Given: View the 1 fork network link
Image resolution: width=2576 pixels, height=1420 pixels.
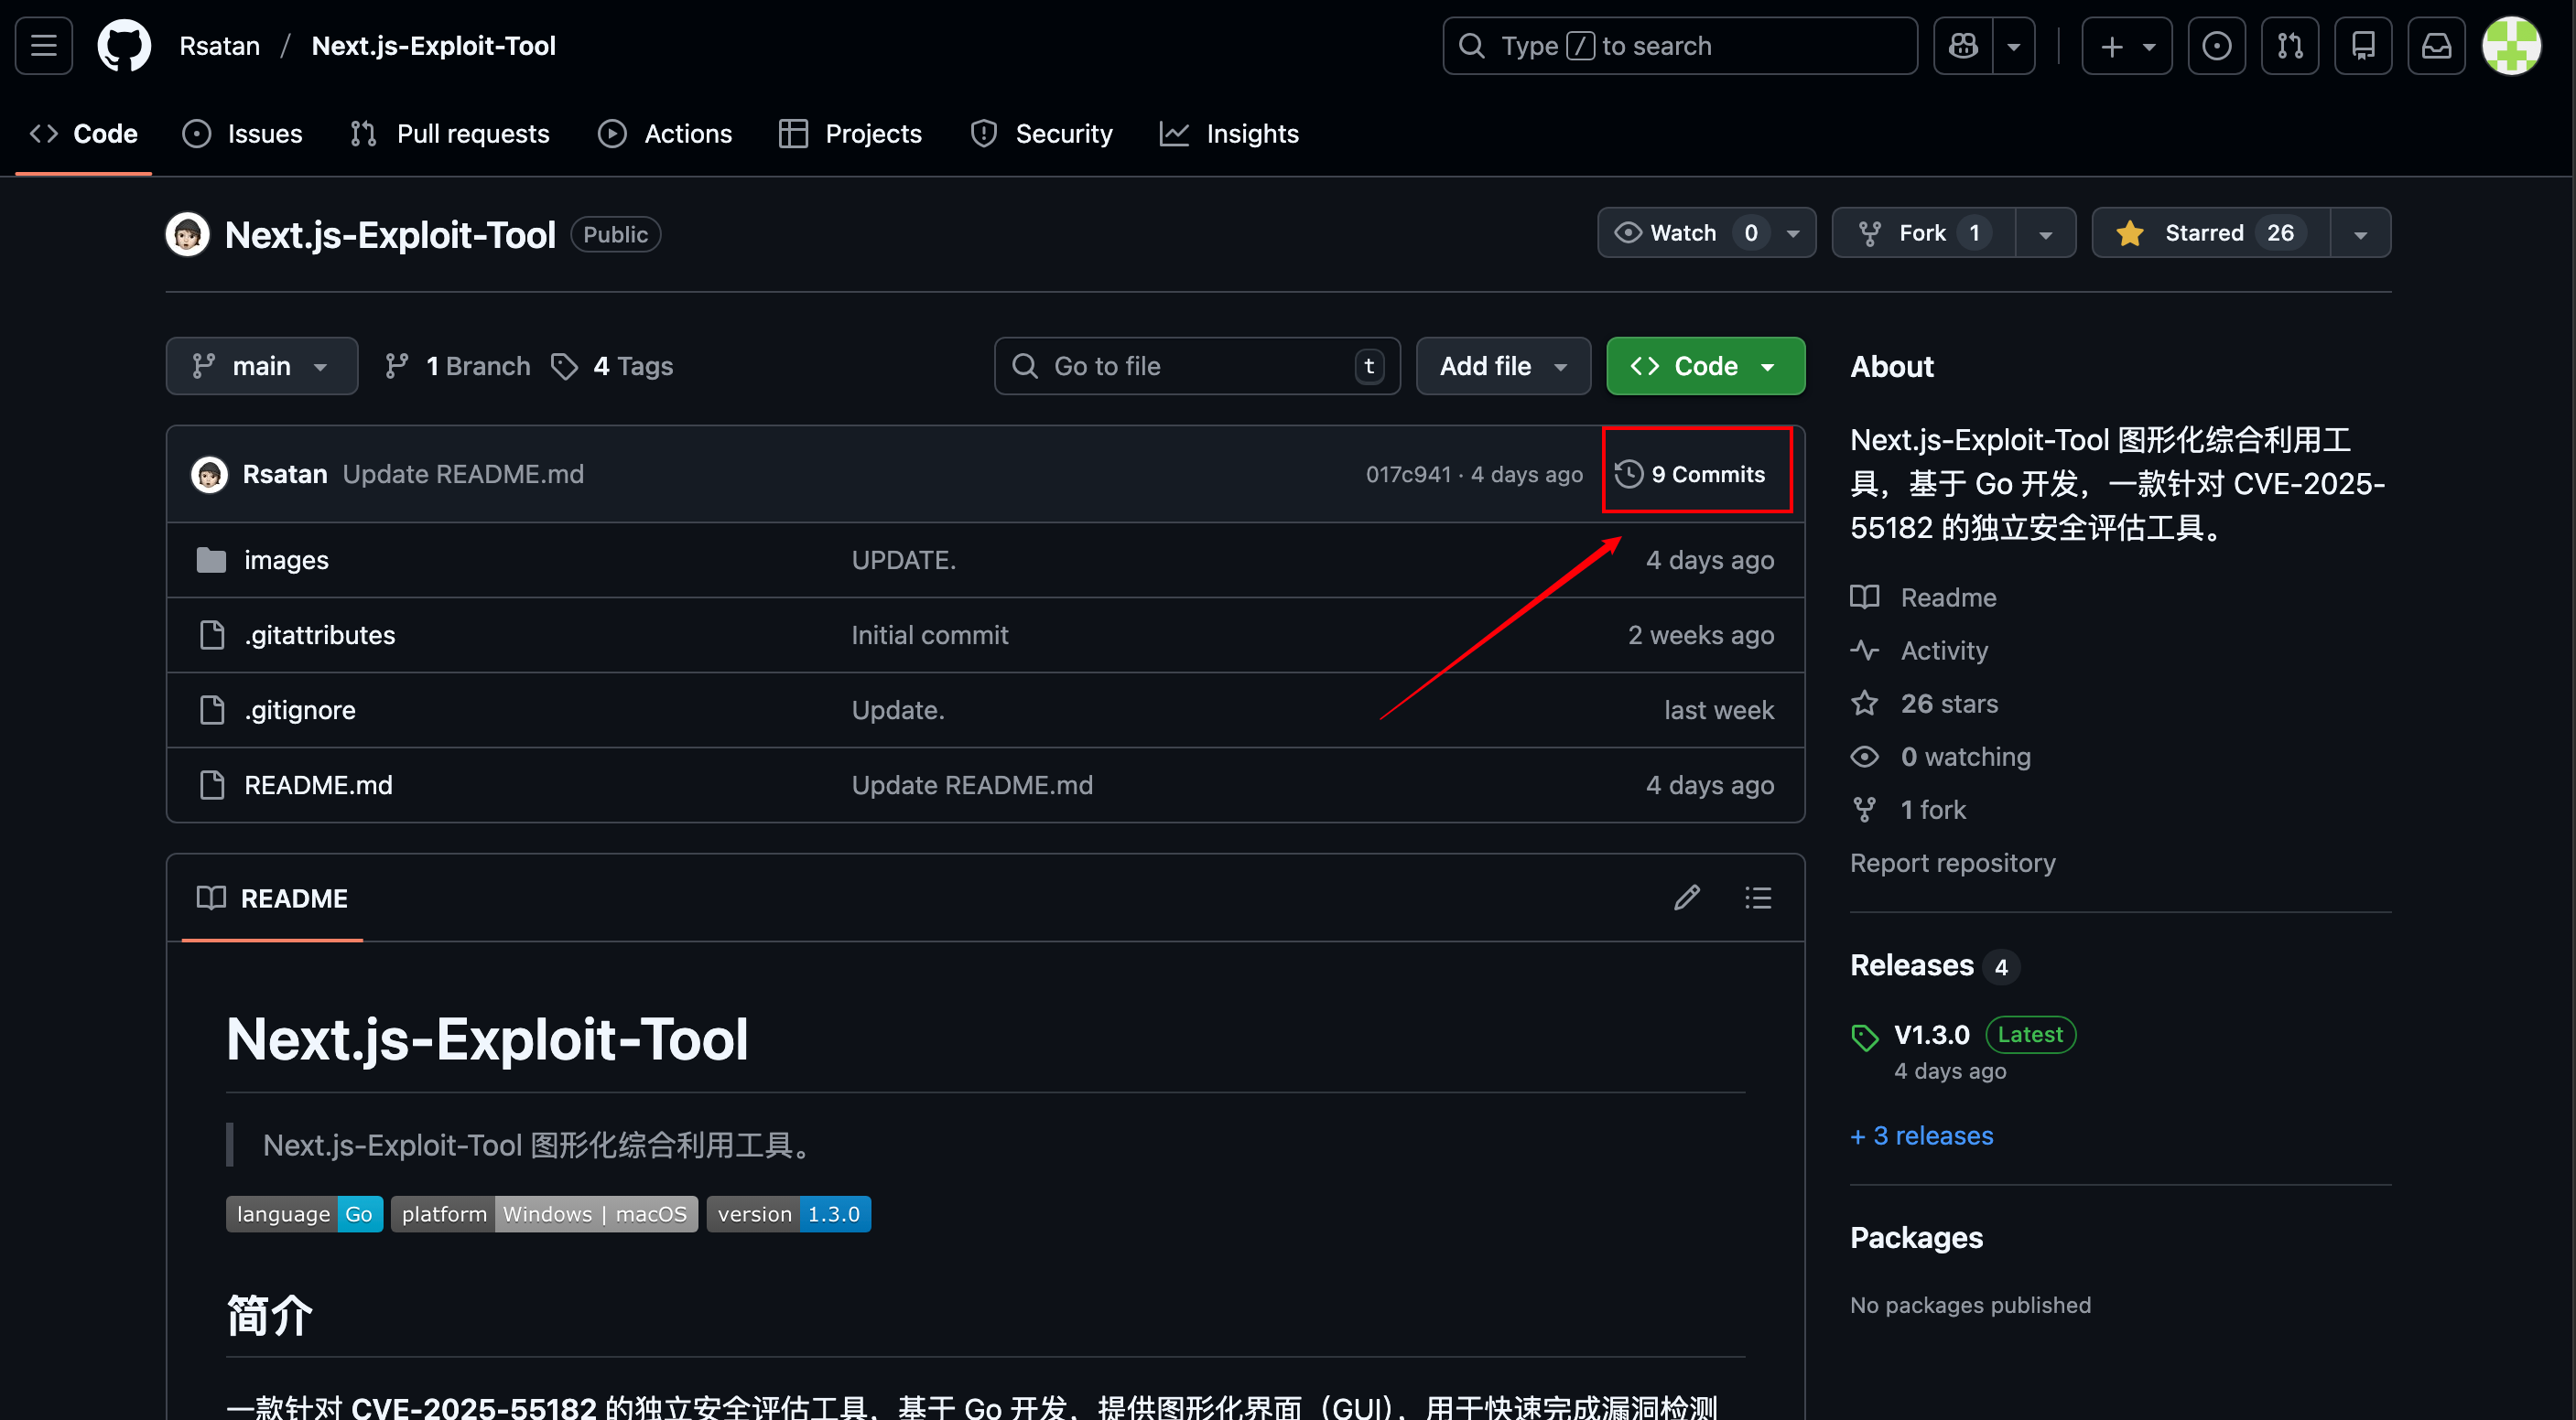Looking at the screenshot, I should coord(1908,809).
